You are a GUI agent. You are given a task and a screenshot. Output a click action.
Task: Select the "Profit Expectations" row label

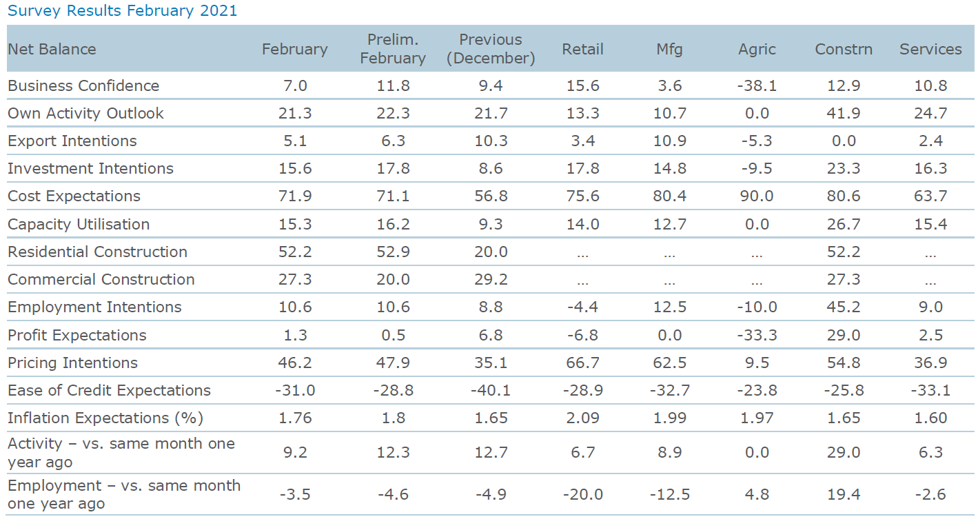point(77,335)
